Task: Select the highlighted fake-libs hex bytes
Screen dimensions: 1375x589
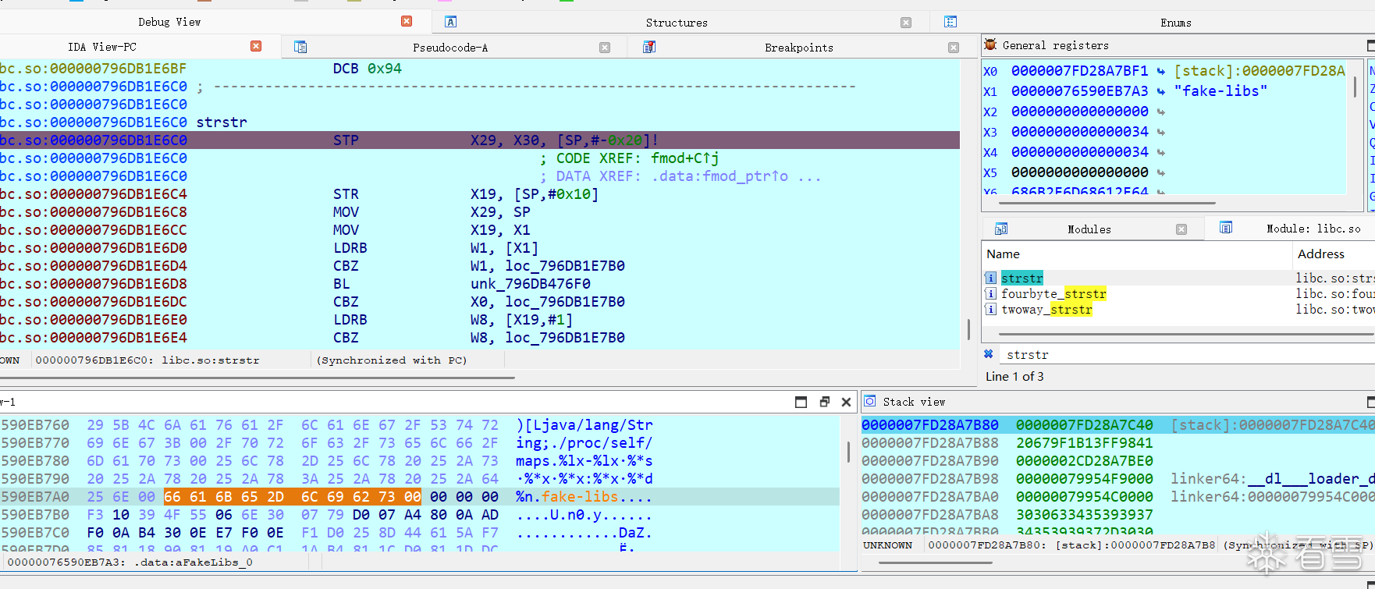Action: pyautogui.click(x=293, y=497)
